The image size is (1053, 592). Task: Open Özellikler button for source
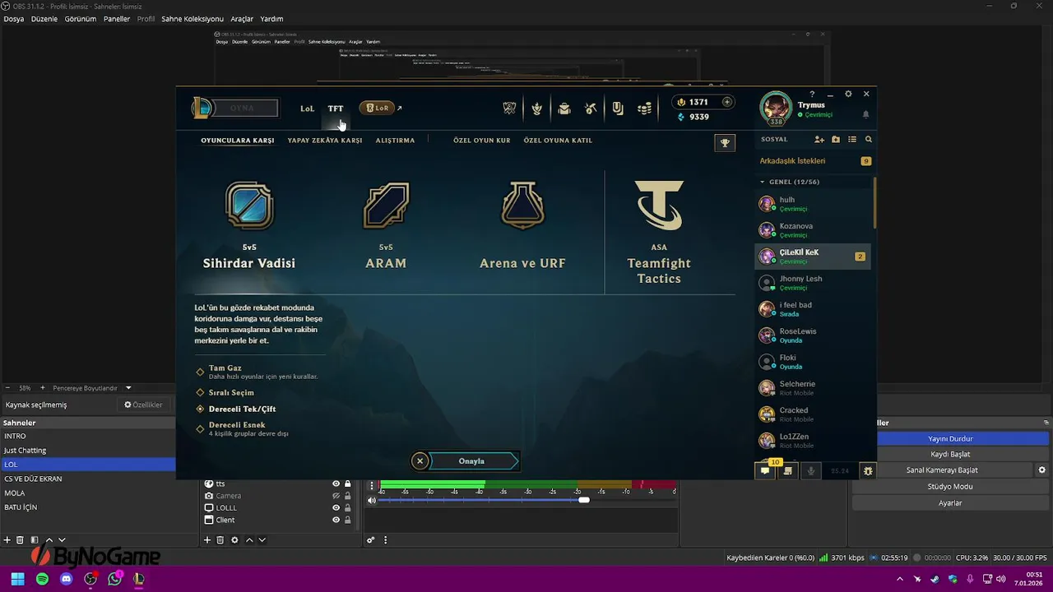144,405
